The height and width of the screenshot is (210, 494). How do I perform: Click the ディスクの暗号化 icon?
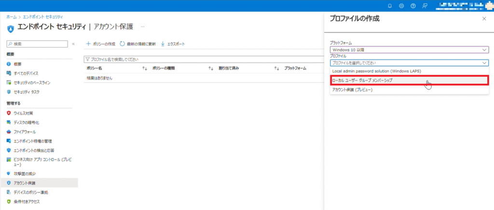point(9,122)
